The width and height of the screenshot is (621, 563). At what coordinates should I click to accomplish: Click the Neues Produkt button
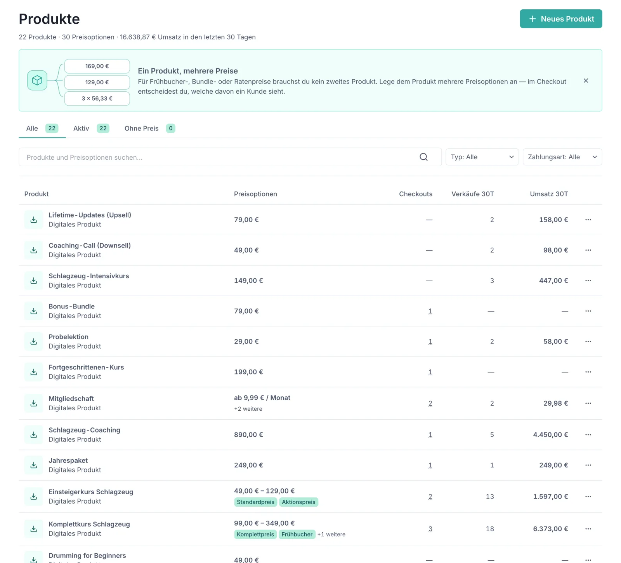561,19
